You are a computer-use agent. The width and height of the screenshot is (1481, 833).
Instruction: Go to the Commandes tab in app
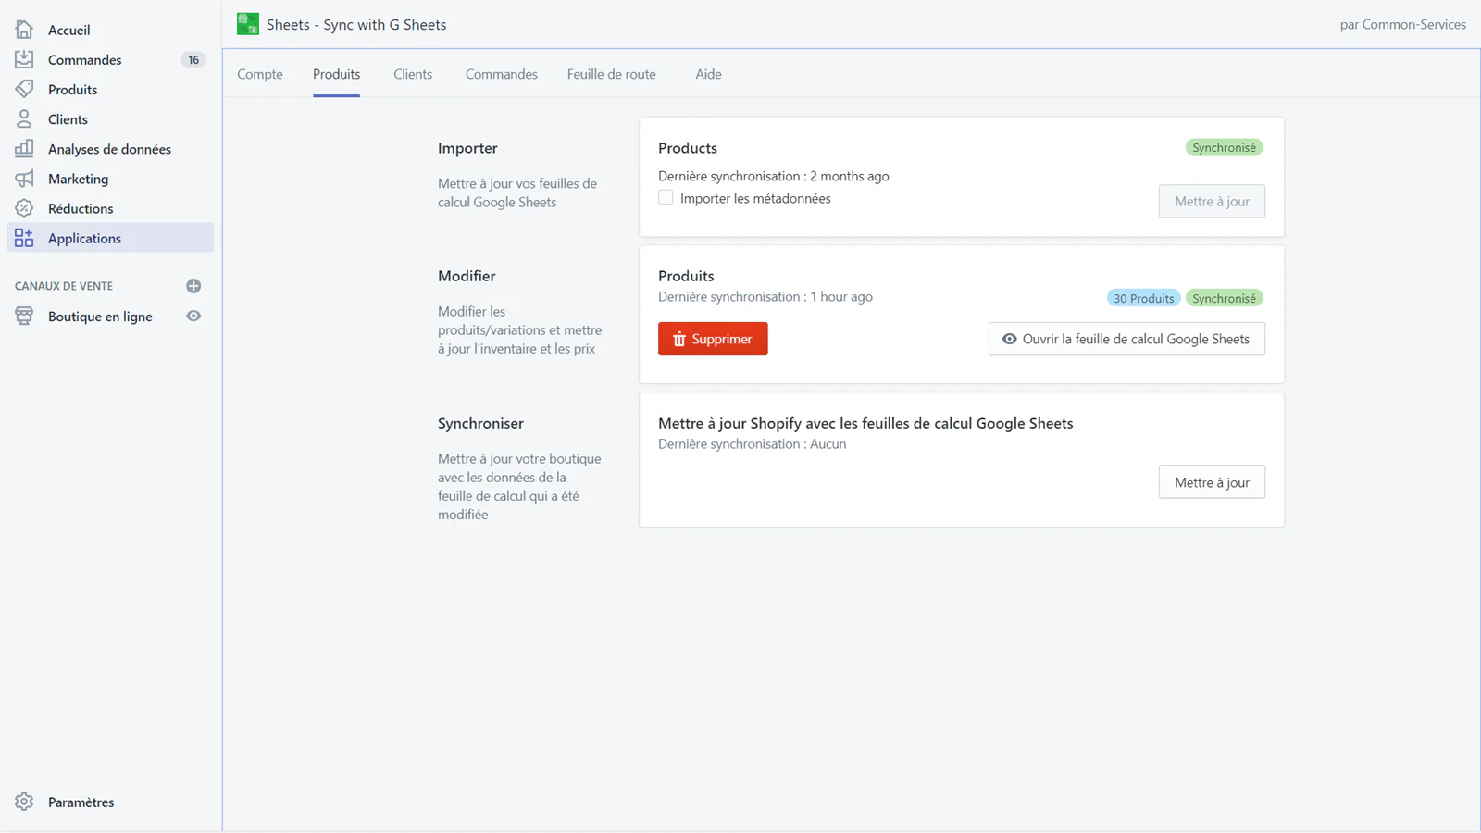(502, 74)
